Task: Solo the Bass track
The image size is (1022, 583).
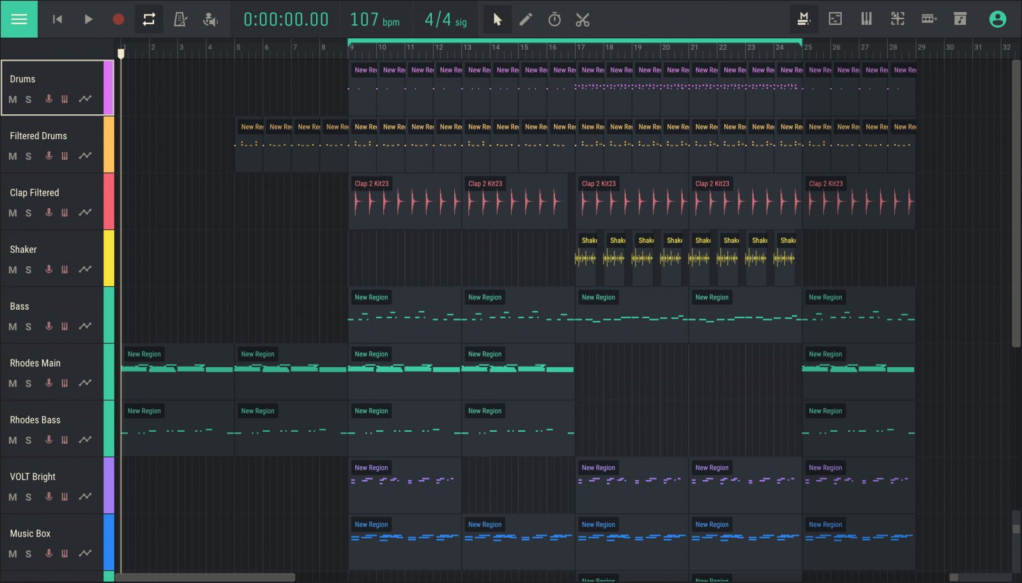Action: point(28,327)
